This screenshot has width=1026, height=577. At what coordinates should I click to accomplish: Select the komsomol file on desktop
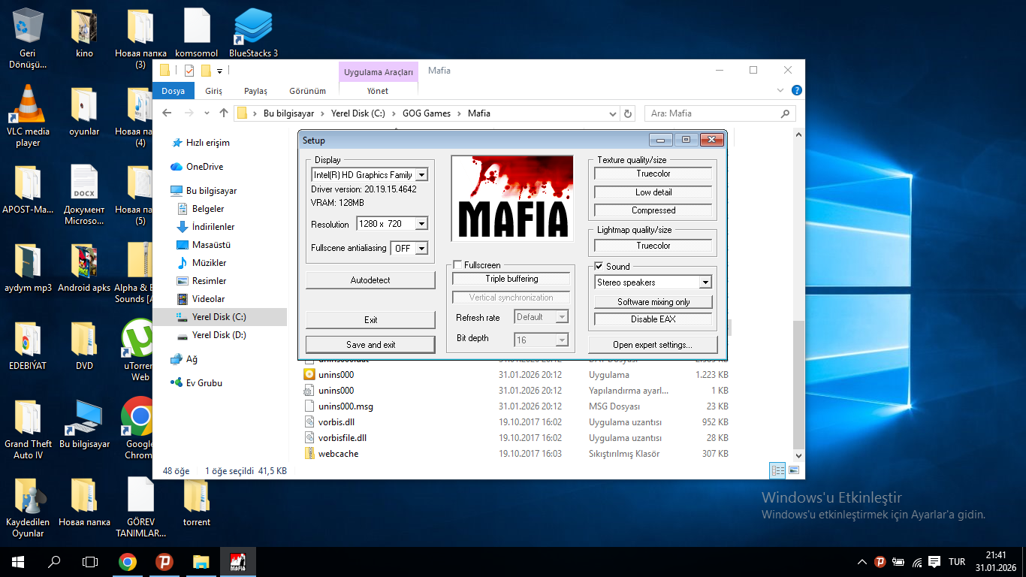197,33
